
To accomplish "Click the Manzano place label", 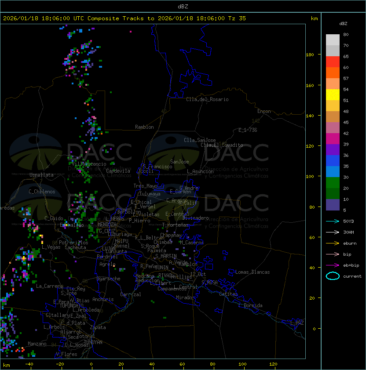I will pos(37,344).
